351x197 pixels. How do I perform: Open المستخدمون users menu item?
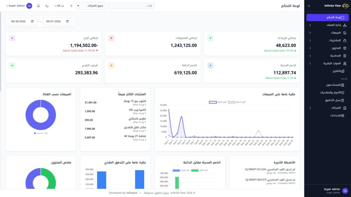pyautogui.click(x=327, y=85)
